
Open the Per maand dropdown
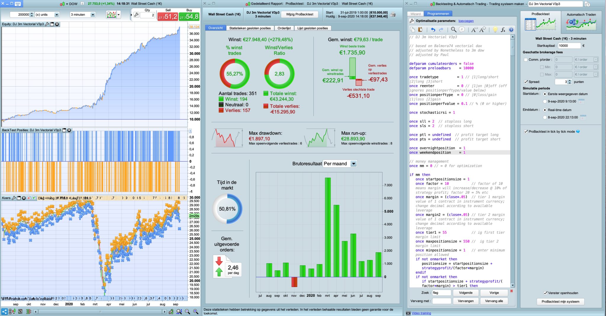[x=340, y=164]
